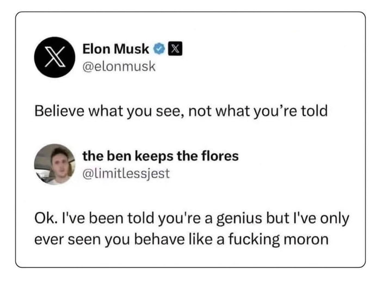
Task: Click the @elonmusk handle
Action: pyautogui.click(x=119, y=66)
